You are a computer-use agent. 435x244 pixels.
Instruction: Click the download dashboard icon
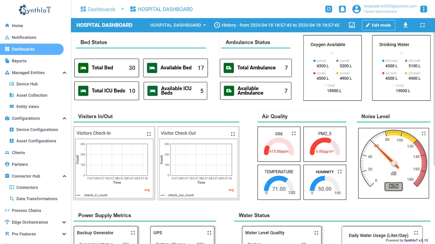(405, 25)
